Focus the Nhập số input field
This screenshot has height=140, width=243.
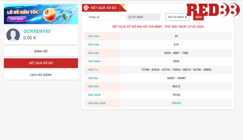[104, 17]
